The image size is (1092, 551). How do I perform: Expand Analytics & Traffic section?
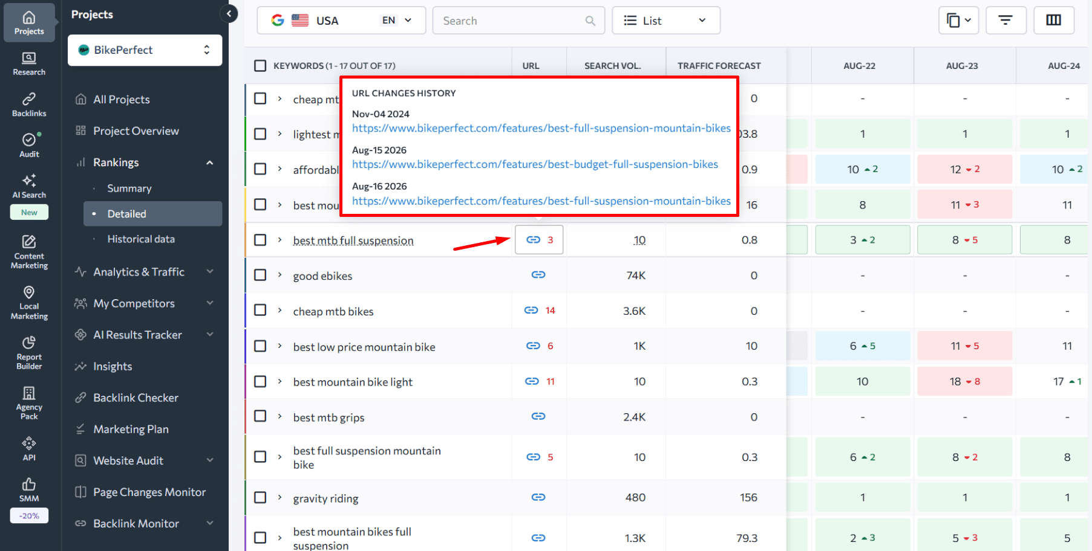pos(210,272)
